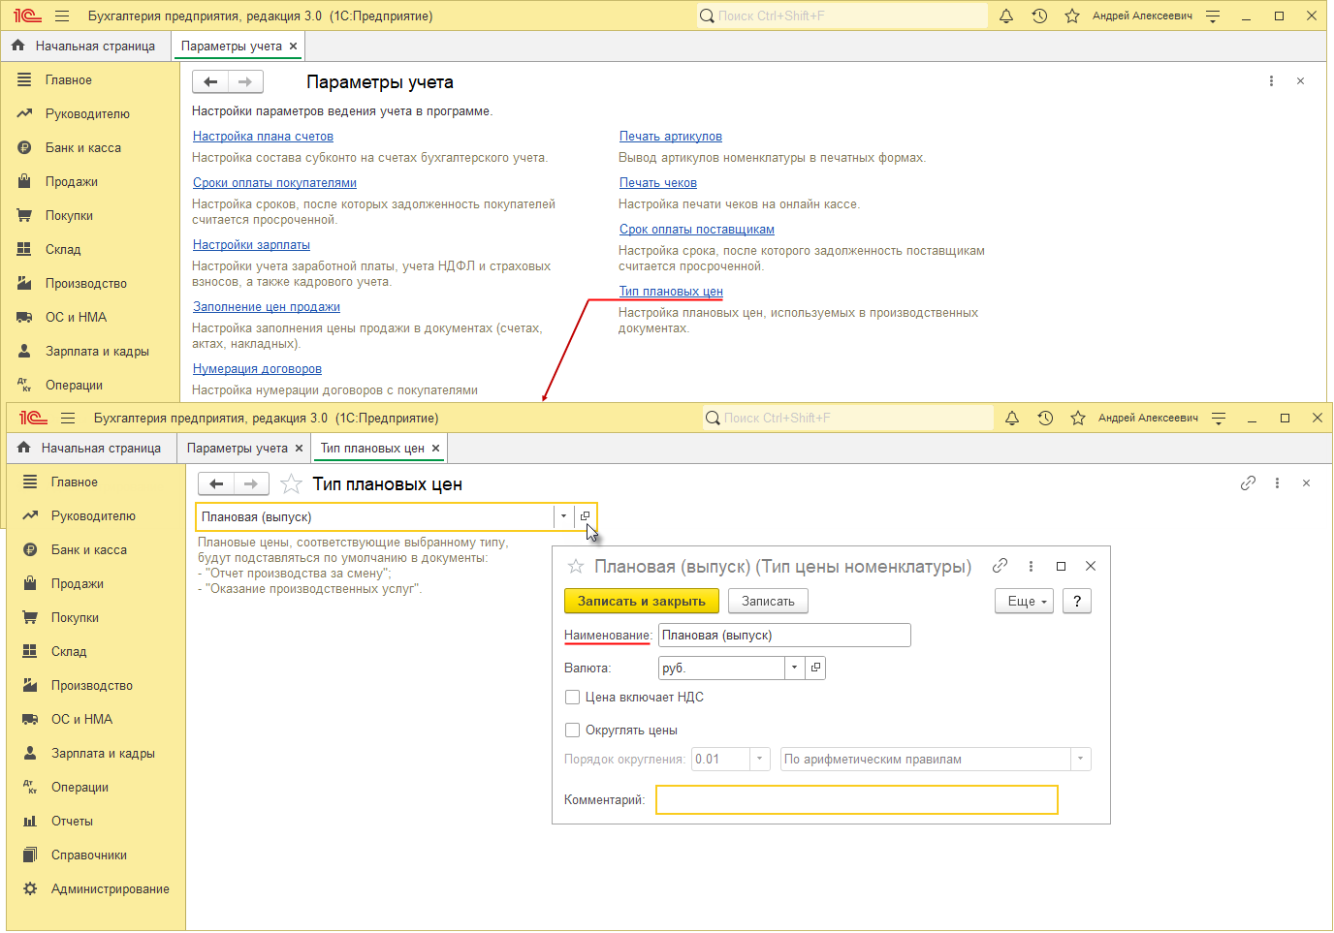The width and height of the screenshot is (1334, 933).
Task: Click the search field in the upper window
Action: (x=842, y=16)
